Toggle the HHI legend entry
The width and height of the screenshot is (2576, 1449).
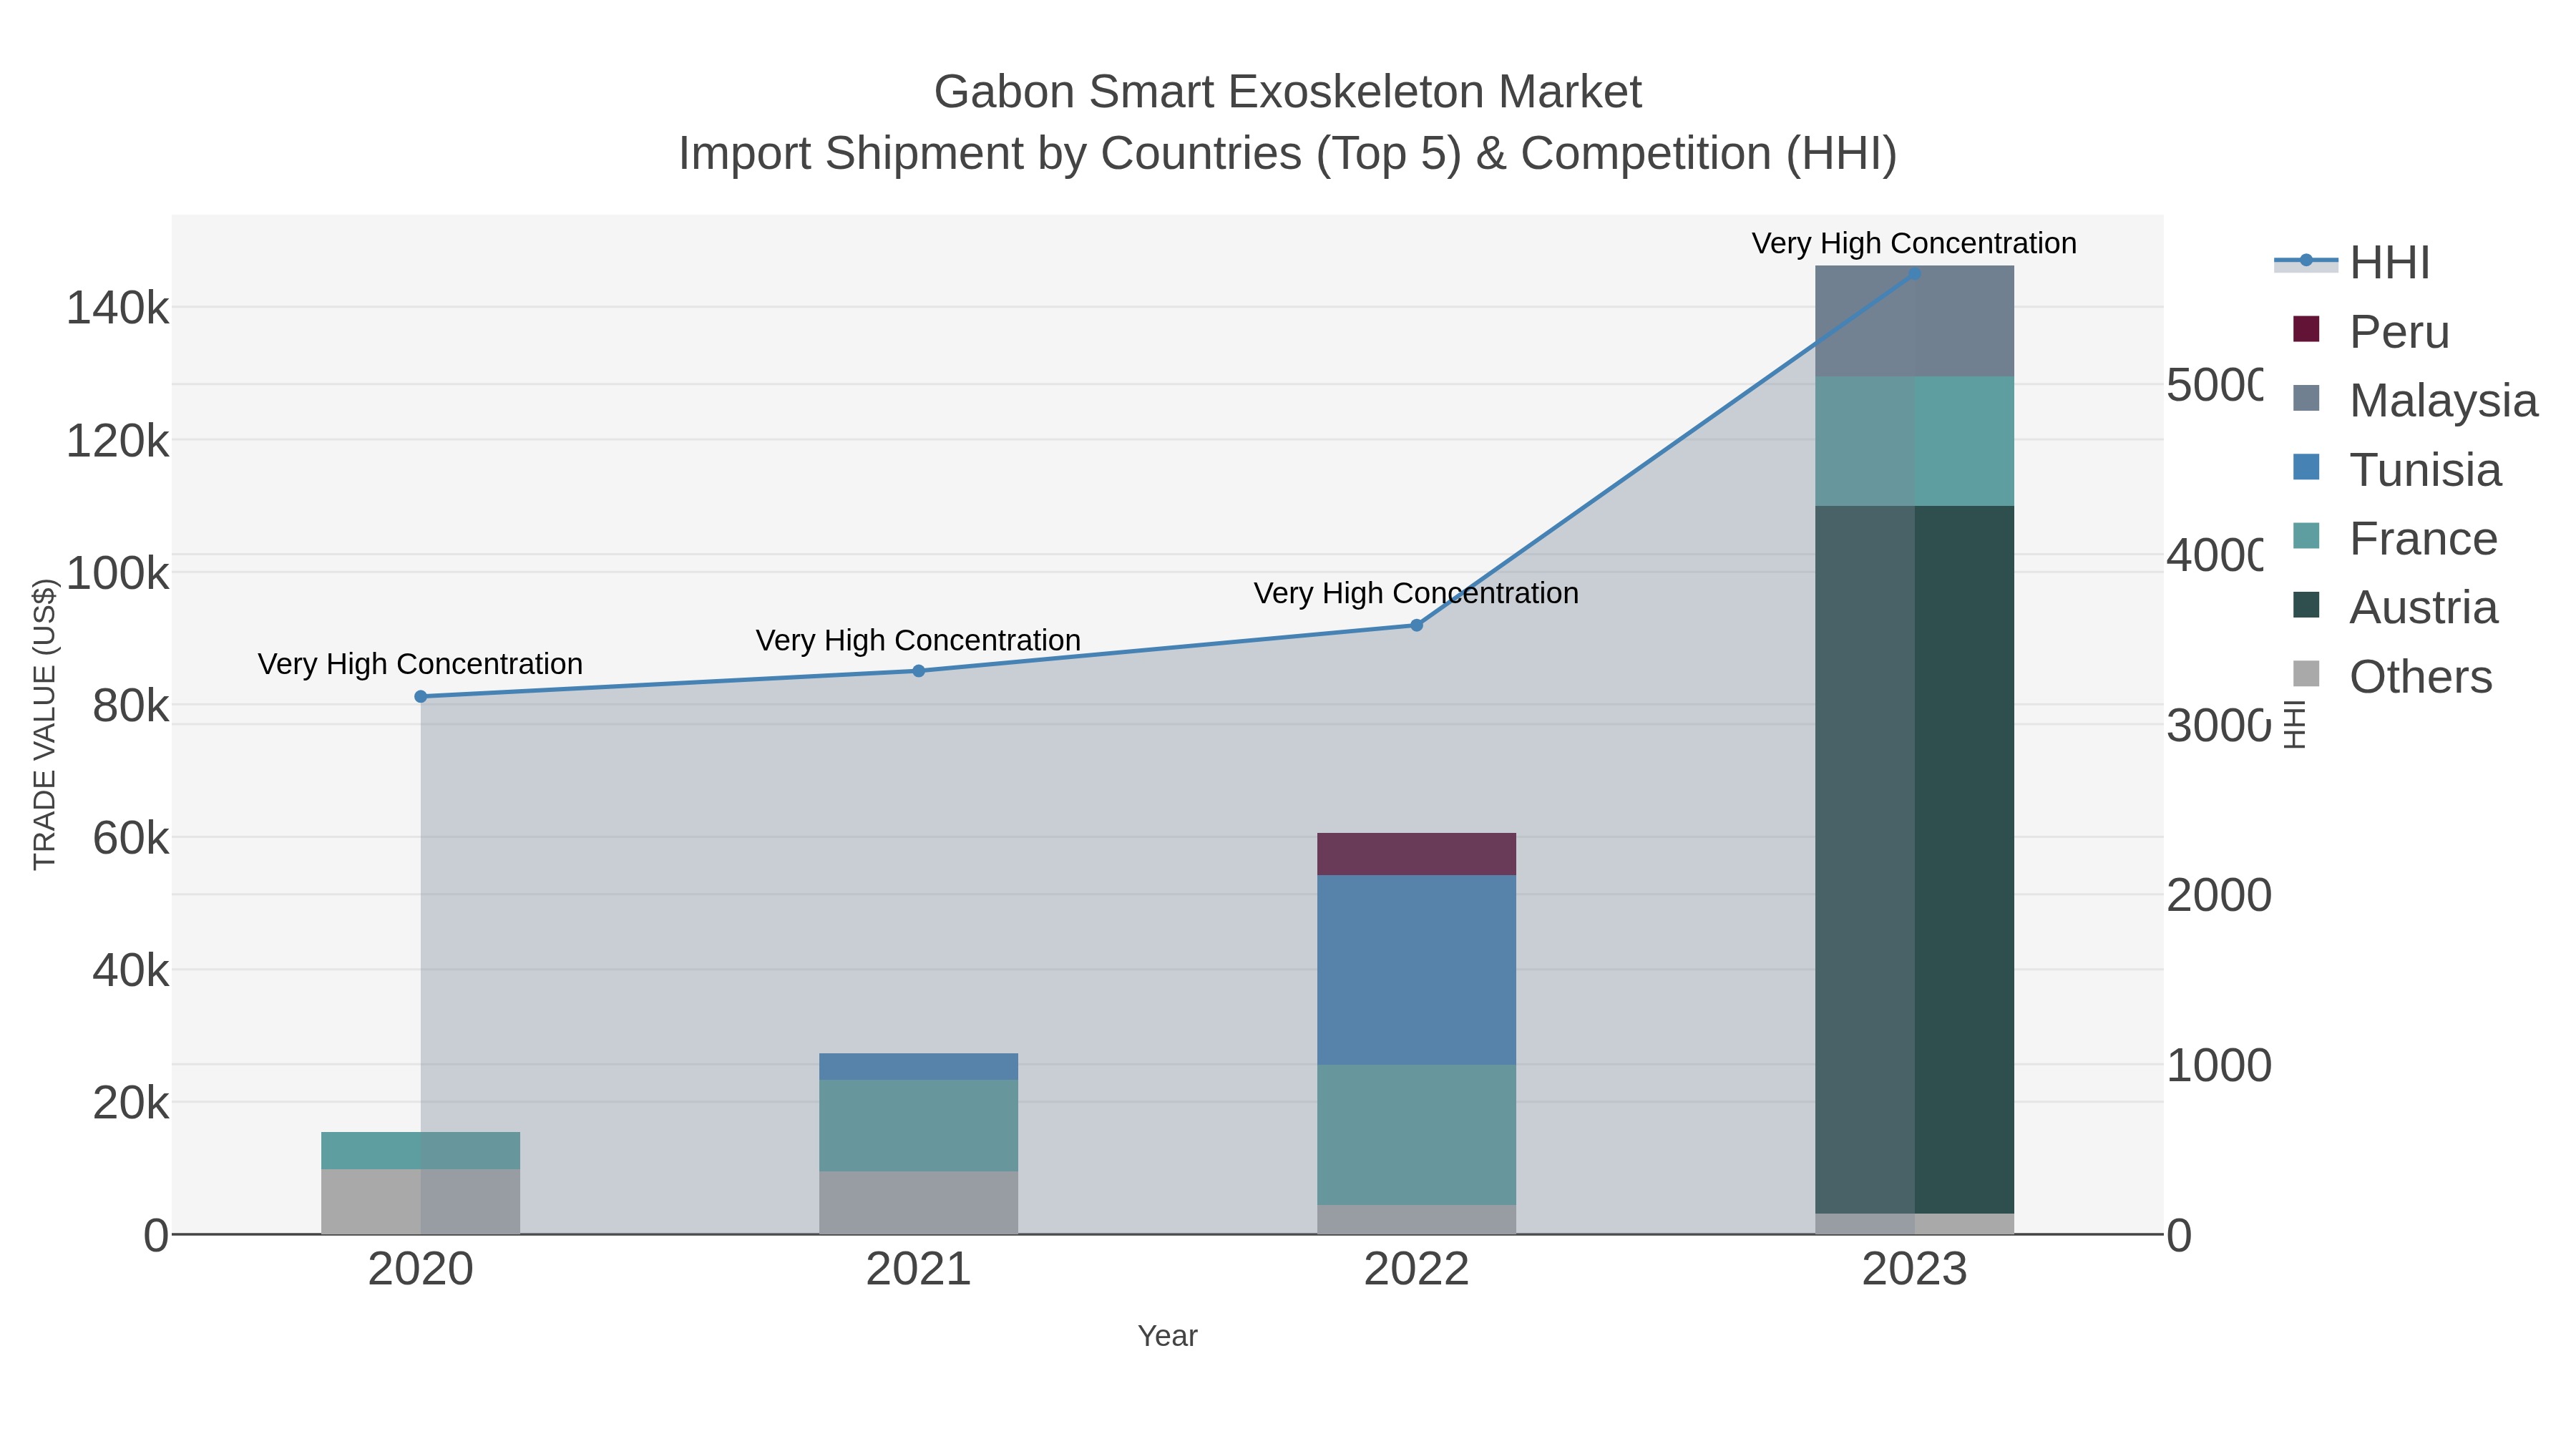tap(2352, 262)
